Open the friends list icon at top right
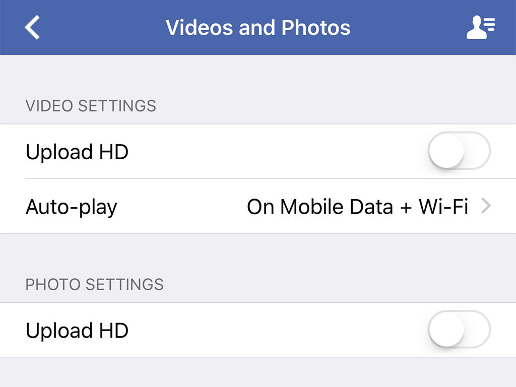516x387 pixels. pyautogui.click(x=481, y=27)
